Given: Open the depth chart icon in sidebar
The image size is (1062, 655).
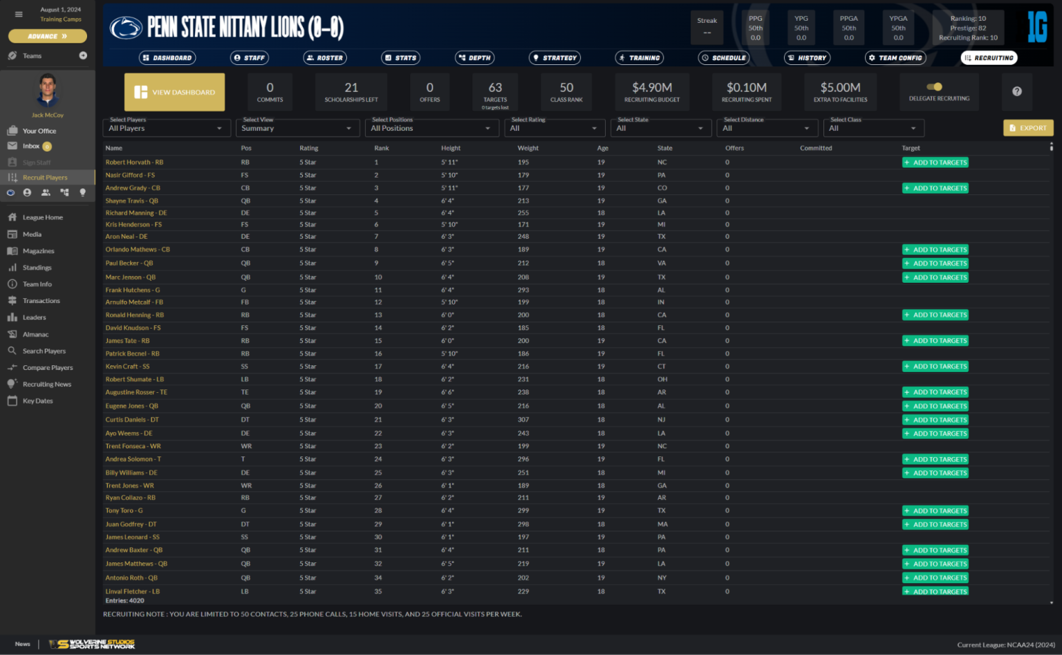Looking at the screenshot, I should (x=64, y=193).
